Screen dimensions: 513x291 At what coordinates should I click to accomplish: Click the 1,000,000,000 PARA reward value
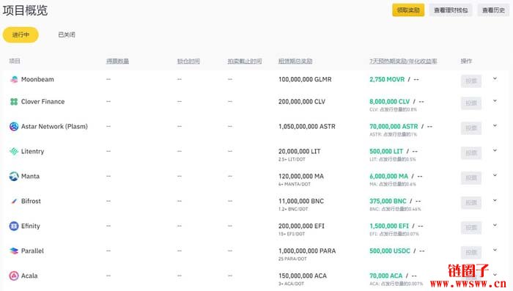[x=307, y=251]
